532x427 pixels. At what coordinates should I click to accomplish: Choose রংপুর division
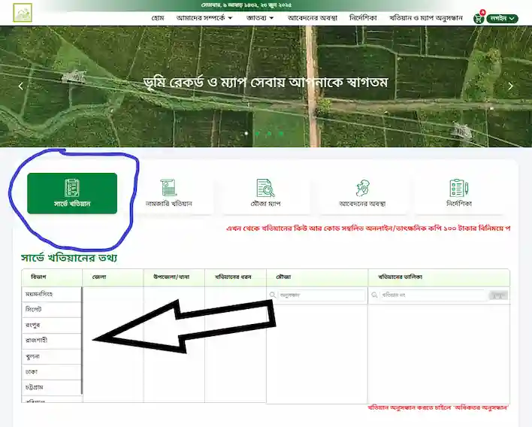(x=52, y=326)
